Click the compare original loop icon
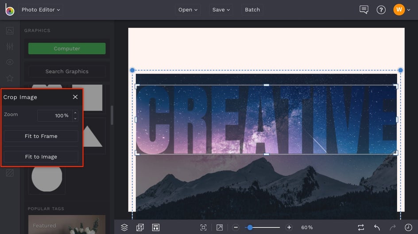Screen dimensions: 418x234 tap(361, 227)
